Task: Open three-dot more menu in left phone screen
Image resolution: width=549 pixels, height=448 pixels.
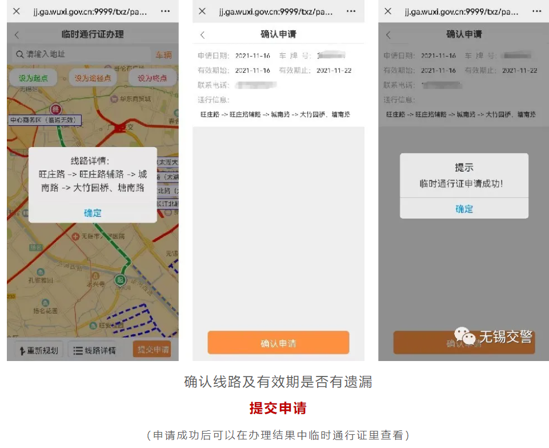Action: click(165, 11)
